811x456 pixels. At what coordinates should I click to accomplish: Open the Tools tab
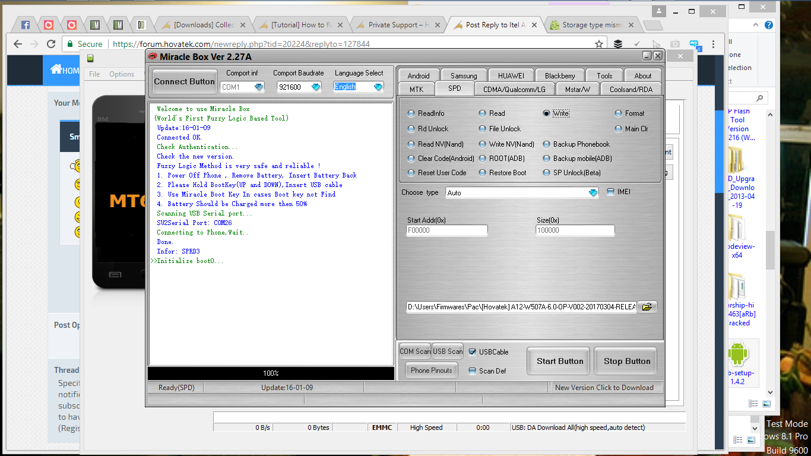pyautogui.click(x=604, y=75)
